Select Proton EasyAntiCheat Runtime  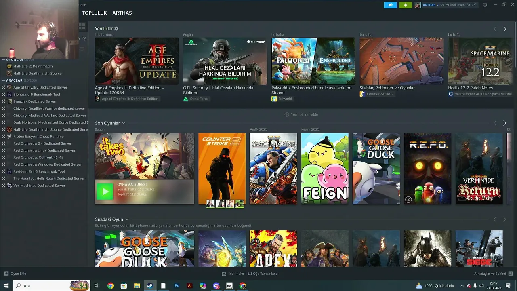38,137
